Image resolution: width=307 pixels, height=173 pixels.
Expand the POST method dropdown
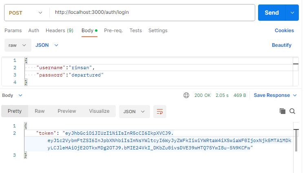26,13
